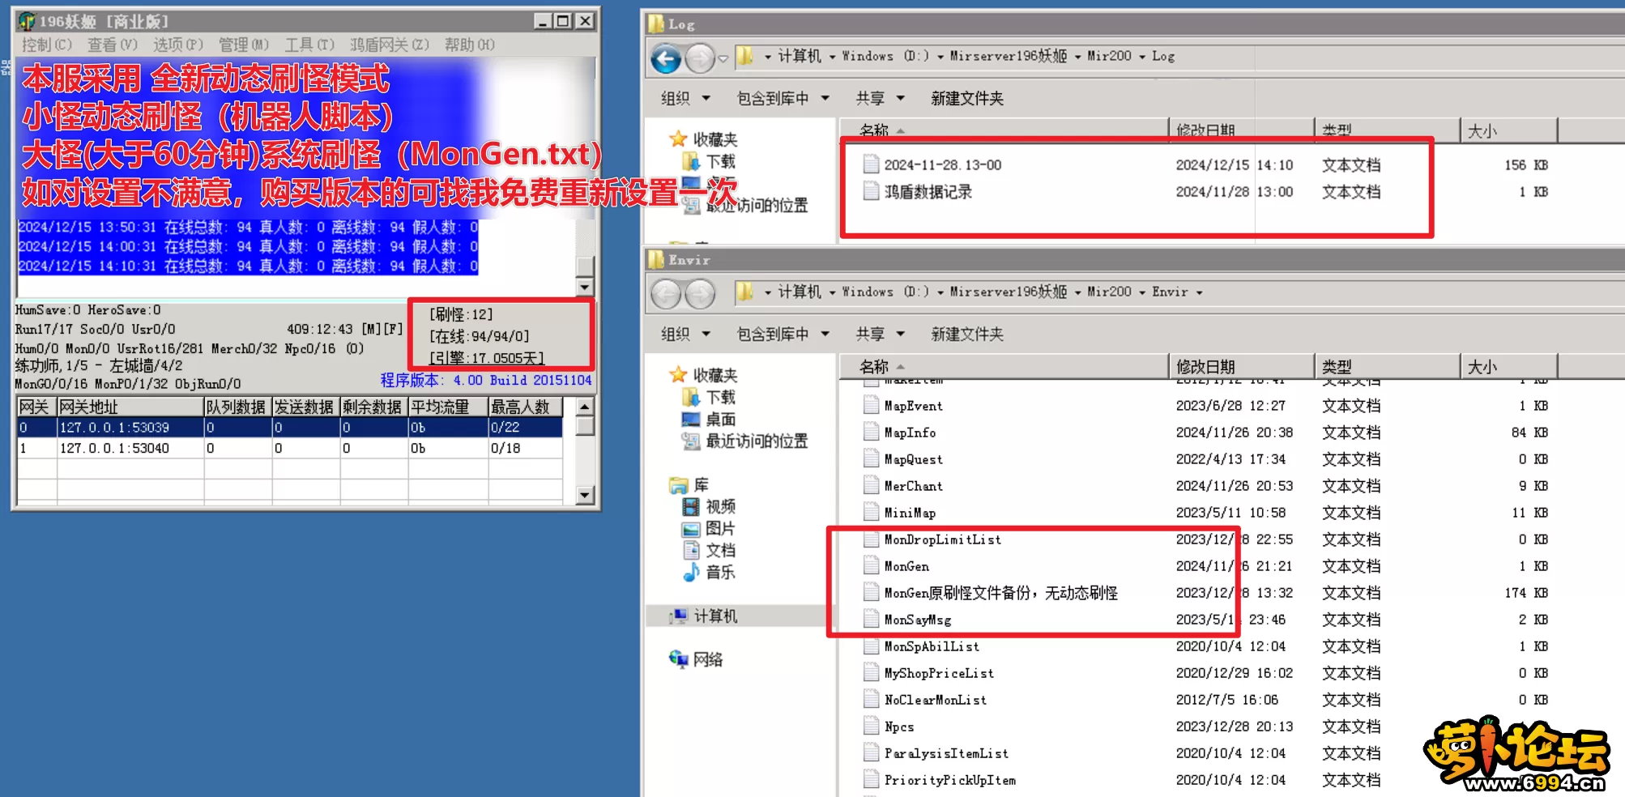Image resolution: width=1625 pixels, height=797 pixels.
Task: Click scroll-down arrow of server log list
Action: [585, 287]
